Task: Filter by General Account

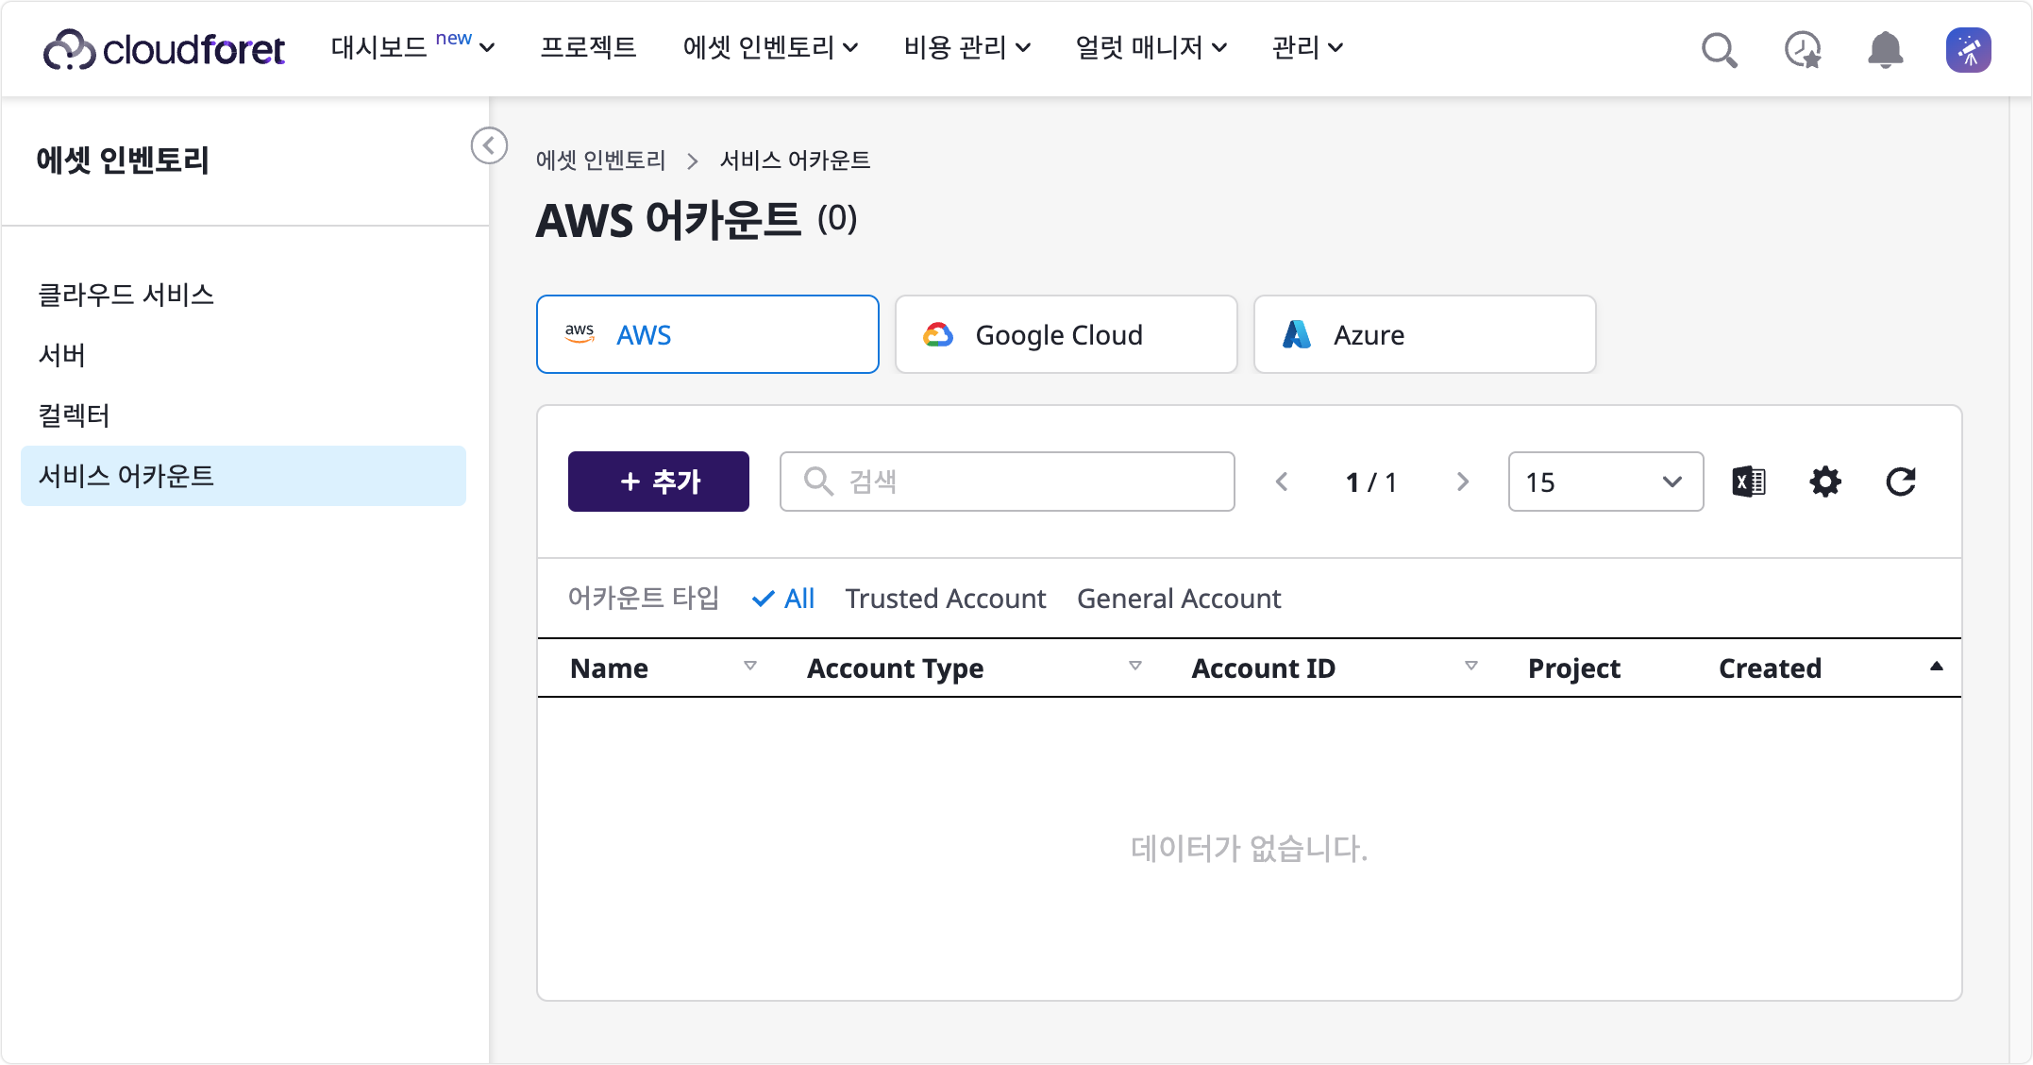Action: pos(1179,599)
